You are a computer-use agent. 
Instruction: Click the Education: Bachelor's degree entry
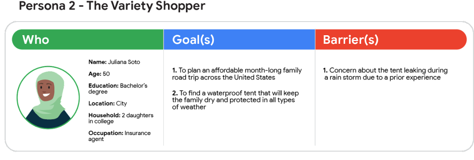pos(118,89)
